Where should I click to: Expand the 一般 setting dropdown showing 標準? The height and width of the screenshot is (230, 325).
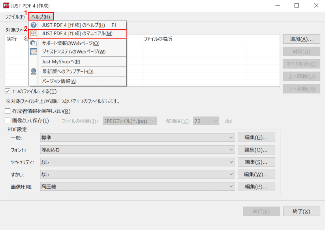coord(138,138)
